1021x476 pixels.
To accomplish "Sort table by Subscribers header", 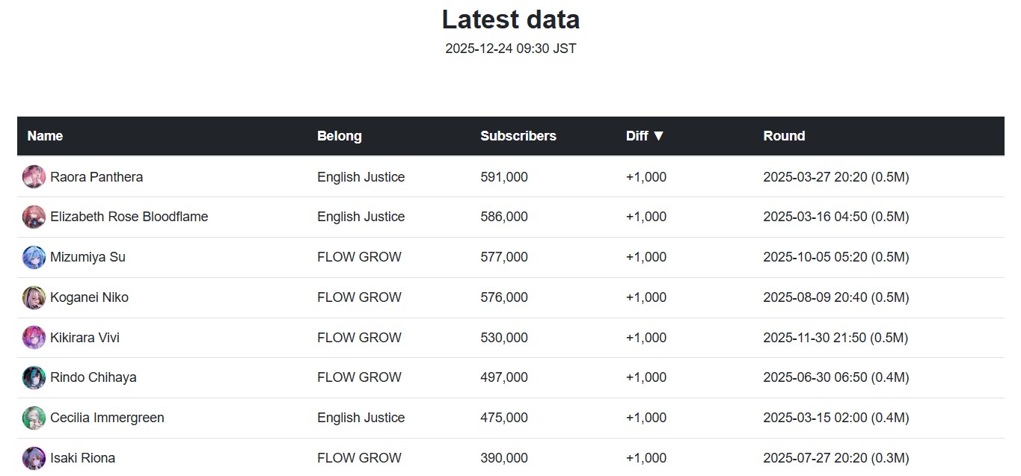I will click(518, 136).
